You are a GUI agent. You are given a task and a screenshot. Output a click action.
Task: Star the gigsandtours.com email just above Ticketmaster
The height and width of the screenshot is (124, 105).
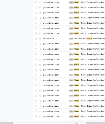point(40,33)
